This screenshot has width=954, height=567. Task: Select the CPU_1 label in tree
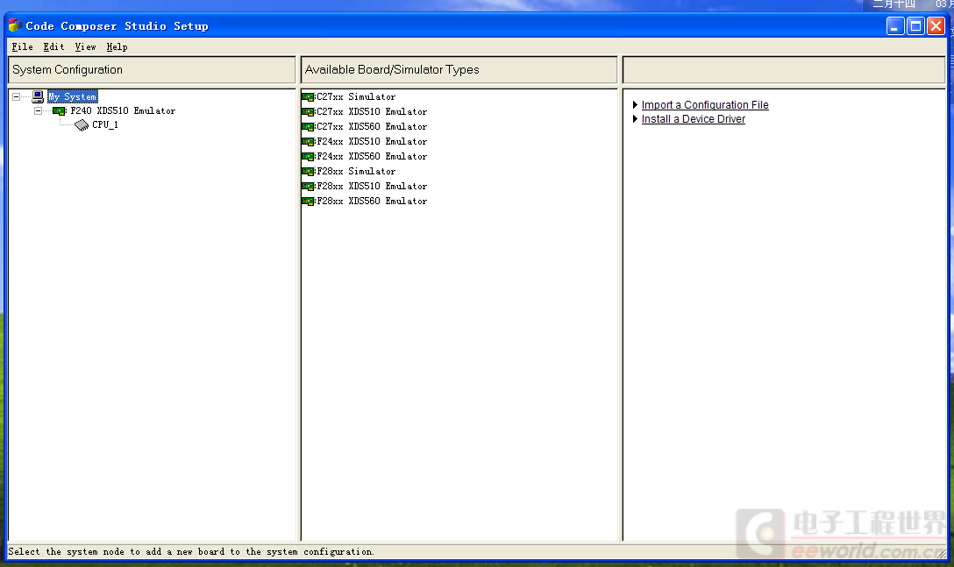(x=105, y=124)
